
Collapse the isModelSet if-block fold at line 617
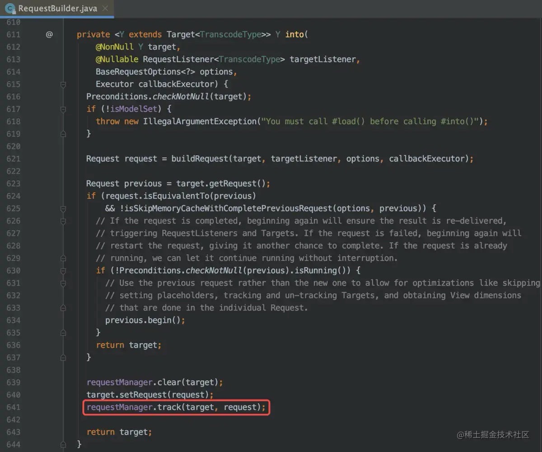[63, 109]
